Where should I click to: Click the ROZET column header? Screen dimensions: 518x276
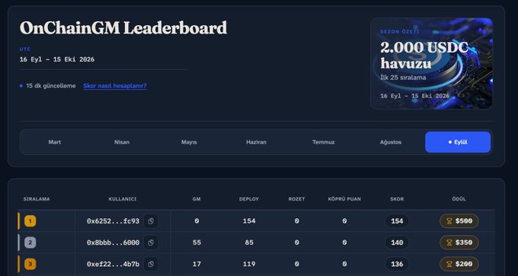(296, 199)
